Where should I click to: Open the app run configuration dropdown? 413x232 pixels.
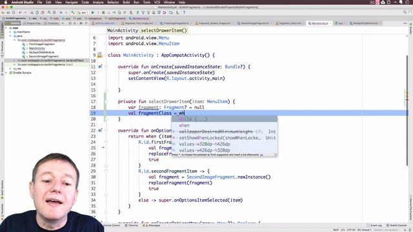(83, 12)
